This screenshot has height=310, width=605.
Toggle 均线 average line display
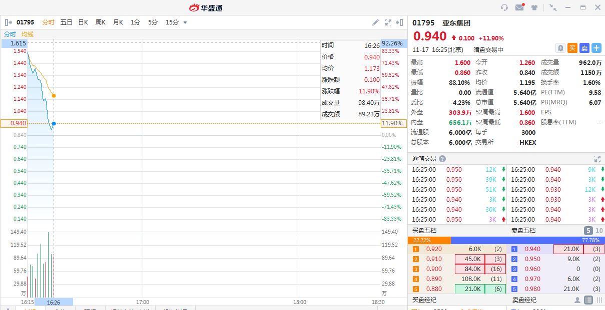coord(28,34)
